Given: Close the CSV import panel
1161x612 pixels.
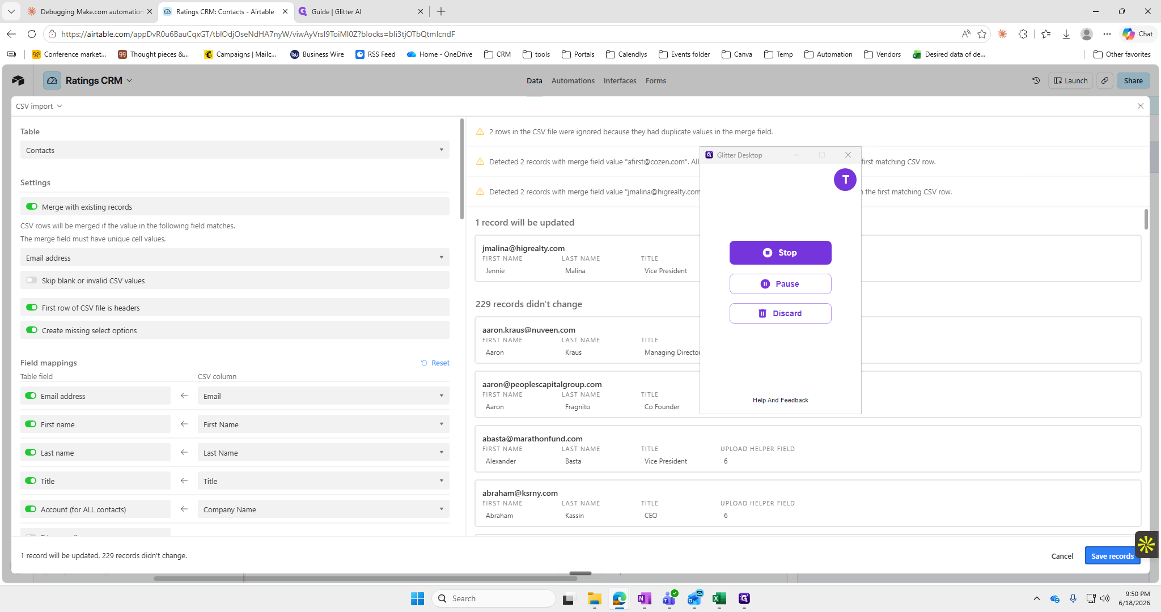Looking at the screenshot, I should click(1141, 106).
